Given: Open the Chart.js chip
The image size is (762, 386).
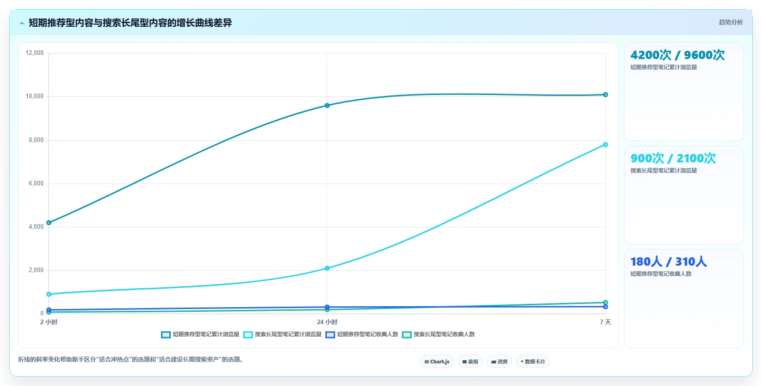Looking at the screenshot, I should click(x=437, y=362).
